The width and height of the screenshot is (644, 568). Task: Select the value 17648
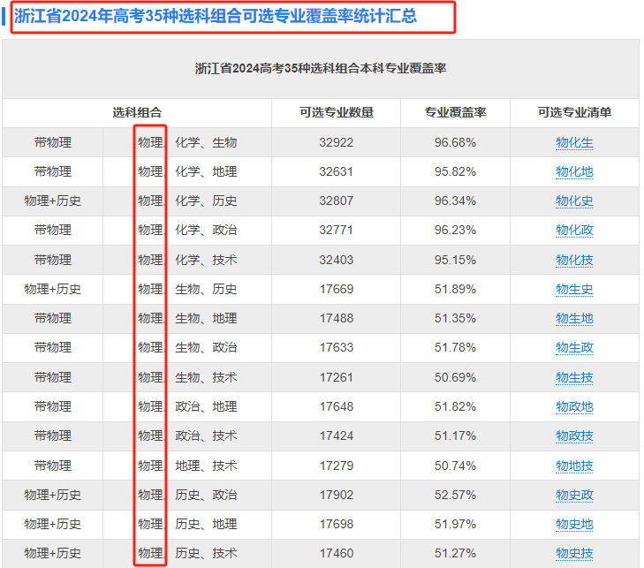[336, 406]
